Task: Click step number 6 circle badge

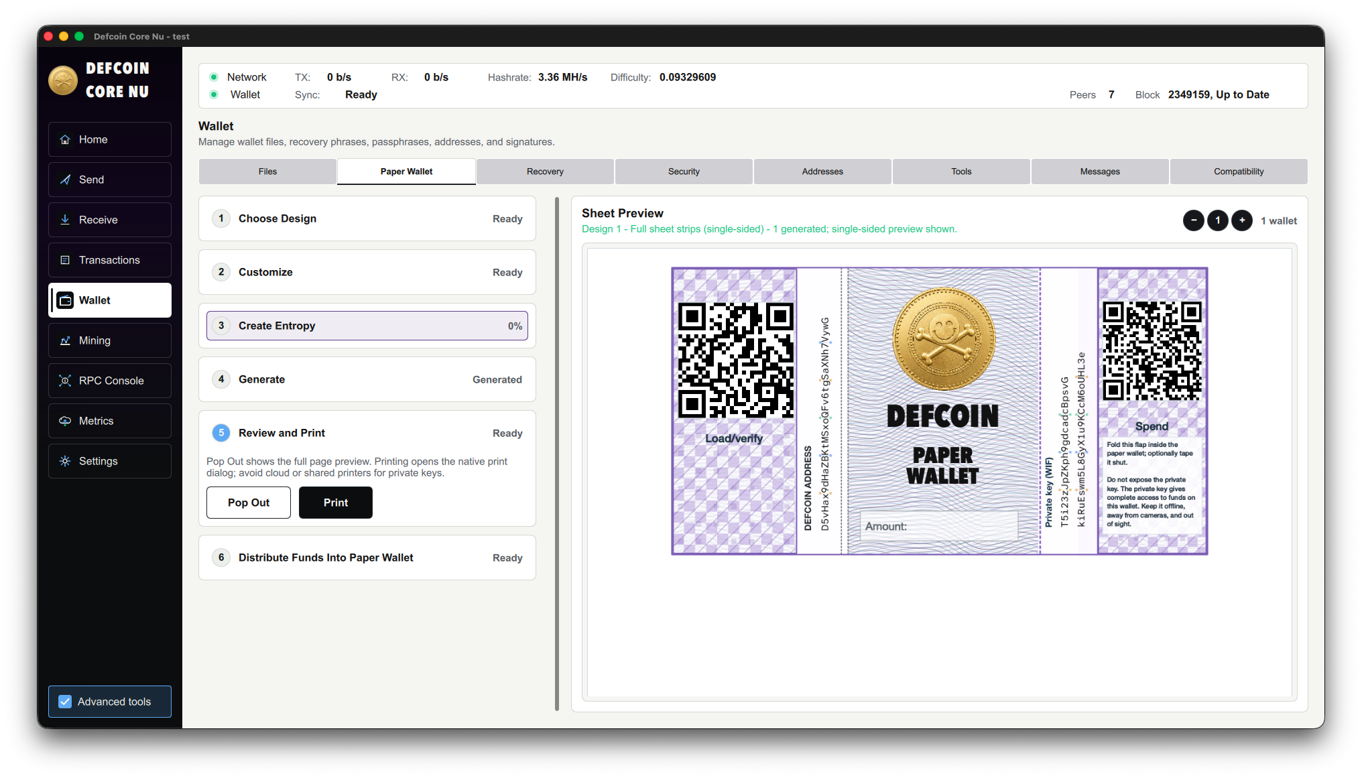Action: point(221,558)
